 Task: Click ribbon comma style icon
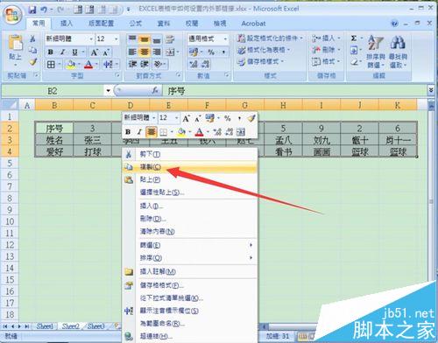tap(223, 52)
